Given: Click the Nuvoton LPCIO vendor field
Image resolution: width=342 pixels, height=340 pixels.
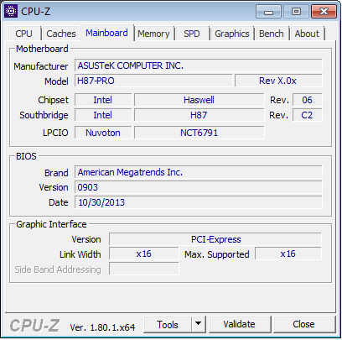Looking at the screenshot, I should tap(103, 133).
